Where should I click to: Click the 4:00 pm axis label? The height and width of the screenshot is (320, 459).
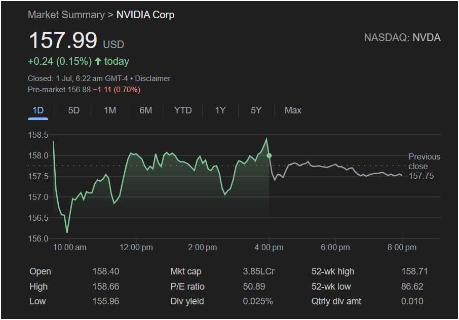[x=269, y=248]
